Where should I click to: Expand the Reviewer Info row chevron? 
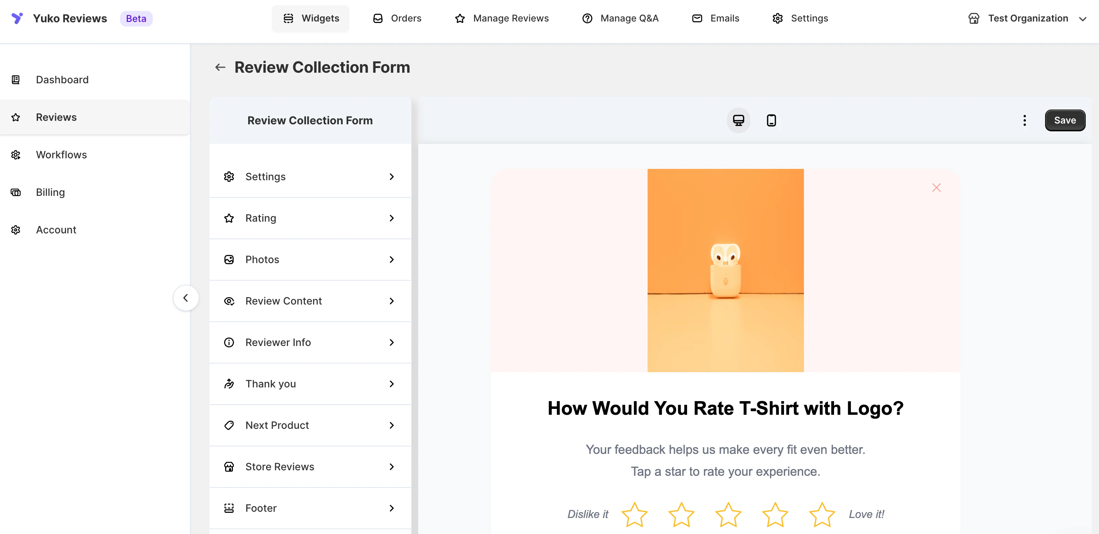(392, 342)
